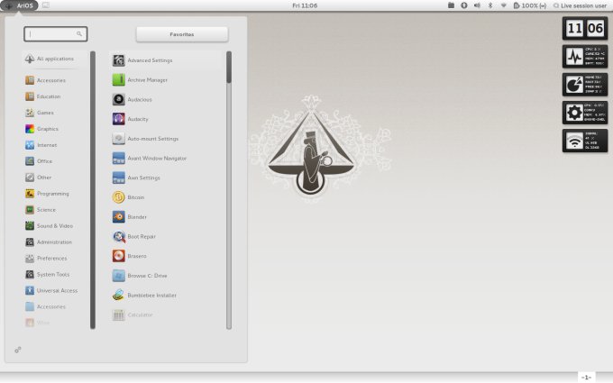Select the Office category

(39, 161)
